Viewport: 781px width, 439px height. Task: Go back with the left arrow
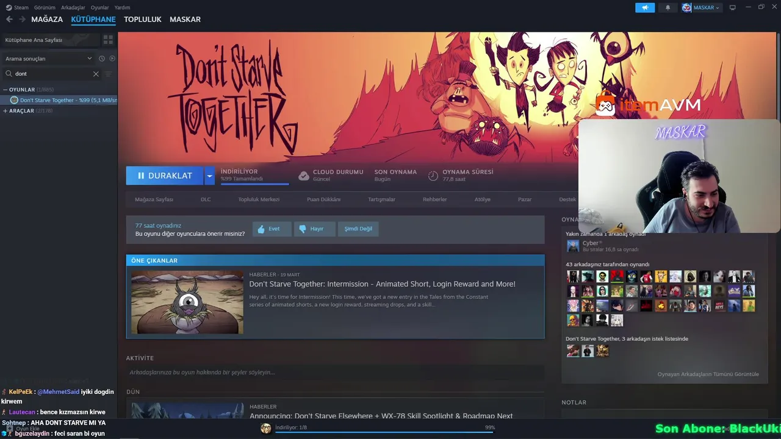9,20
